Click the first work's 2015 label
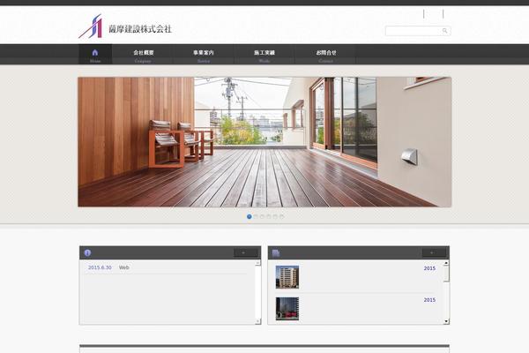 click(429, 268)
